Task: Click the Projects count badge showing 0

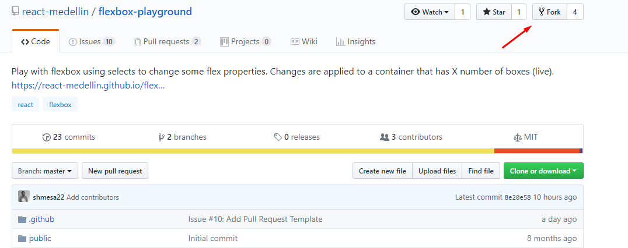Action: [x=266, y=41]
